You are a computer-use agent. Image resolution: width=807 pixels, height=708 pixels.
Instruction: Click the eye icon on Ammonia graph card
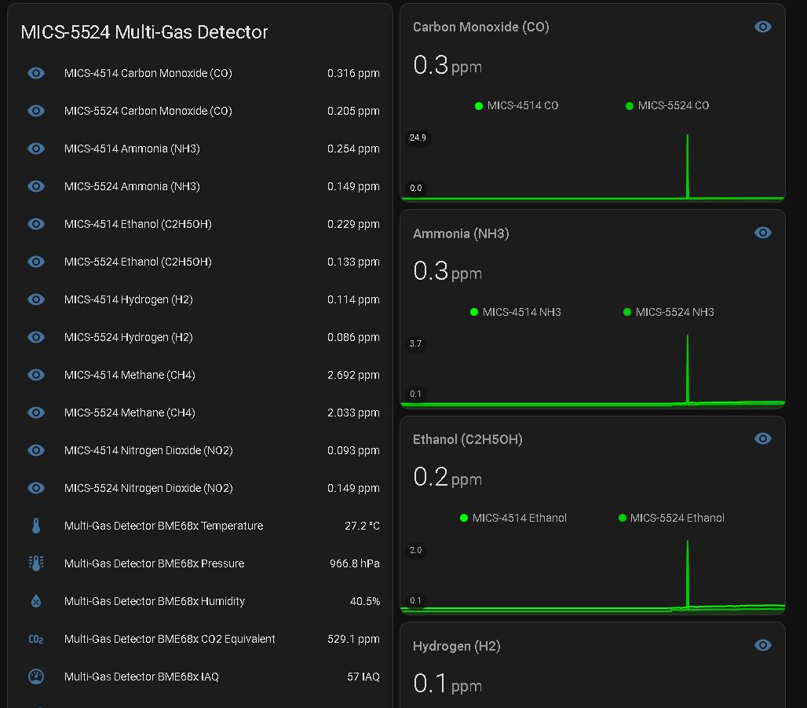(762, 233)
